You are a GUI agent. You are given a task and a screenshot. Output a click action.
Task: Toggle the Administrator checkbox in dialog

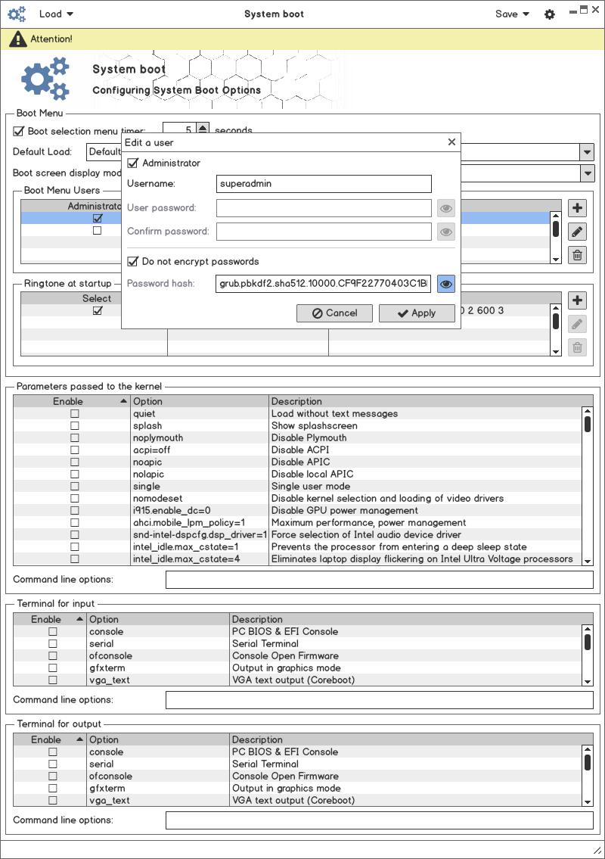coord(132,163)
